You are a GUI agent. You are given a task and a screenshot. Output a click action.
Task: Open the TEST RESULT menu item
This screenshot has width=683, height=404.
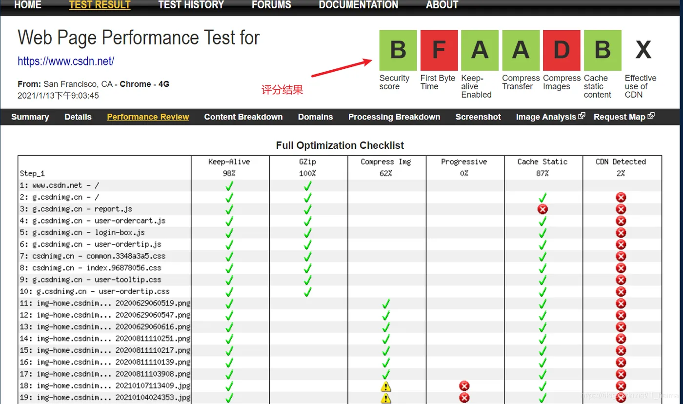tap(100, 5)
